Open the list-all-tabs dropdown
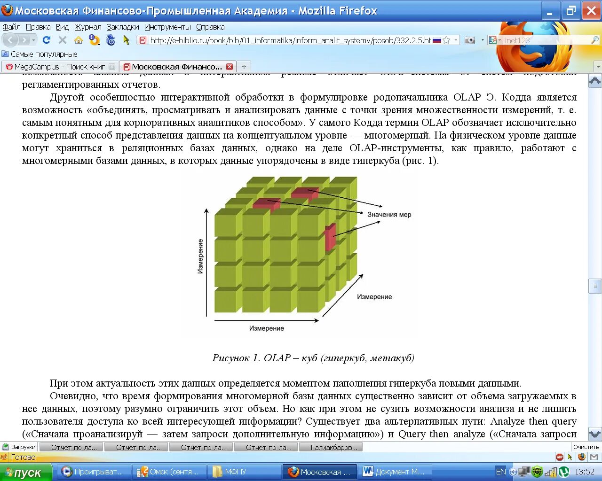Screen dimensions: 602x481 597,67
